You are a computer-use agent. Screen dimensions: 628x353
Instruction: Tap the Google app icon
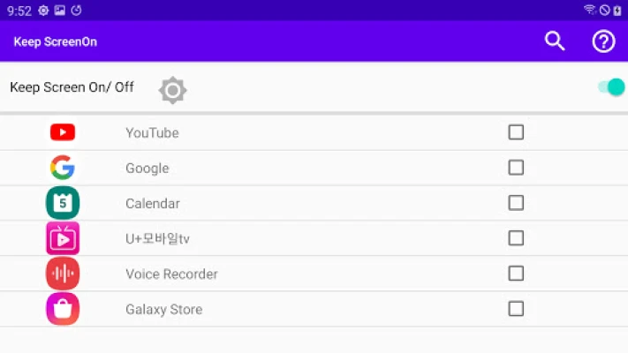pyautogui.click(x=63, y=168)
